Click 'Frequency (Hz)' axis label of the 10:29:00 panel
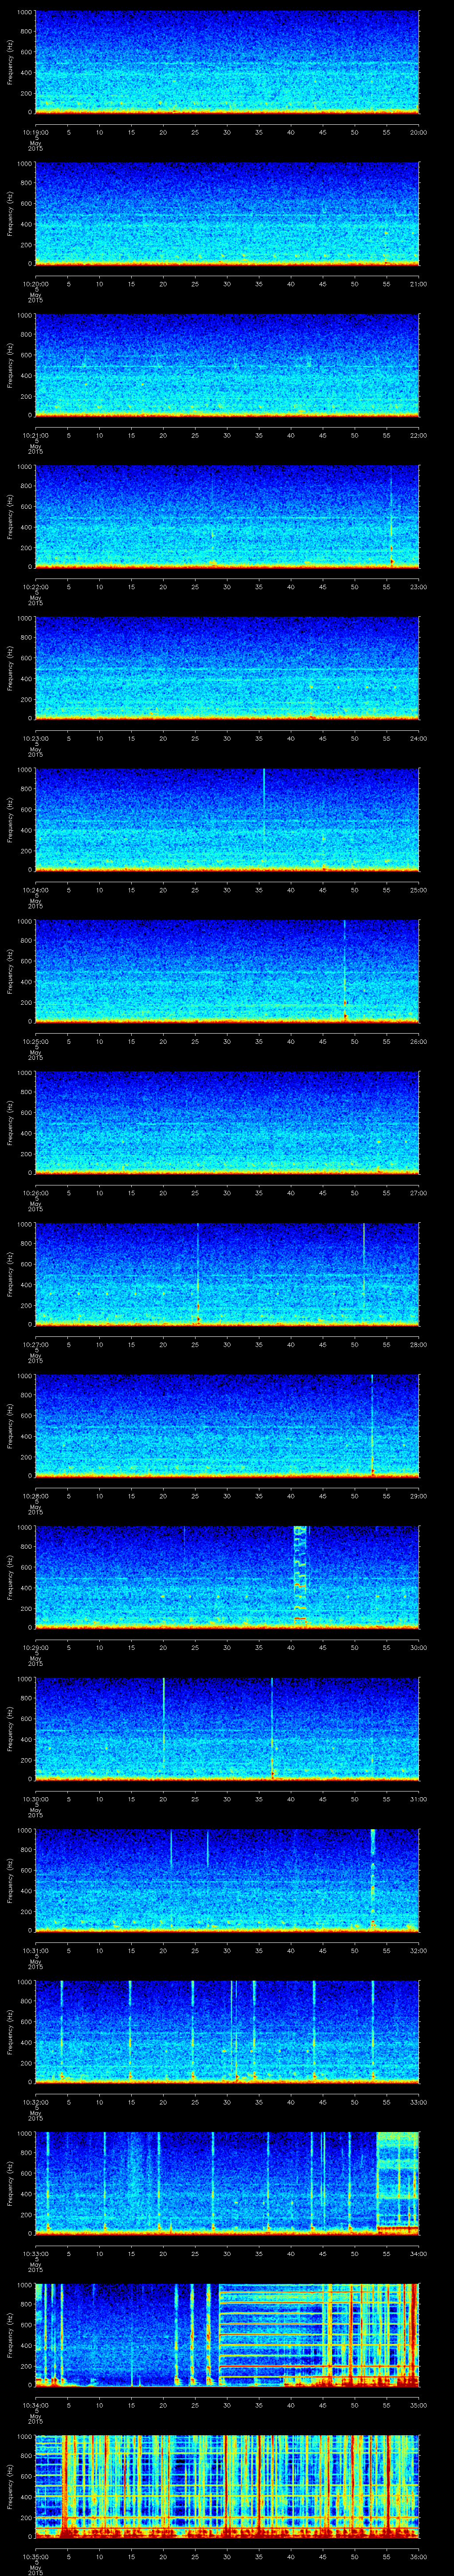This screenshot has height=2576, width=454. (x=10, y=1577)
